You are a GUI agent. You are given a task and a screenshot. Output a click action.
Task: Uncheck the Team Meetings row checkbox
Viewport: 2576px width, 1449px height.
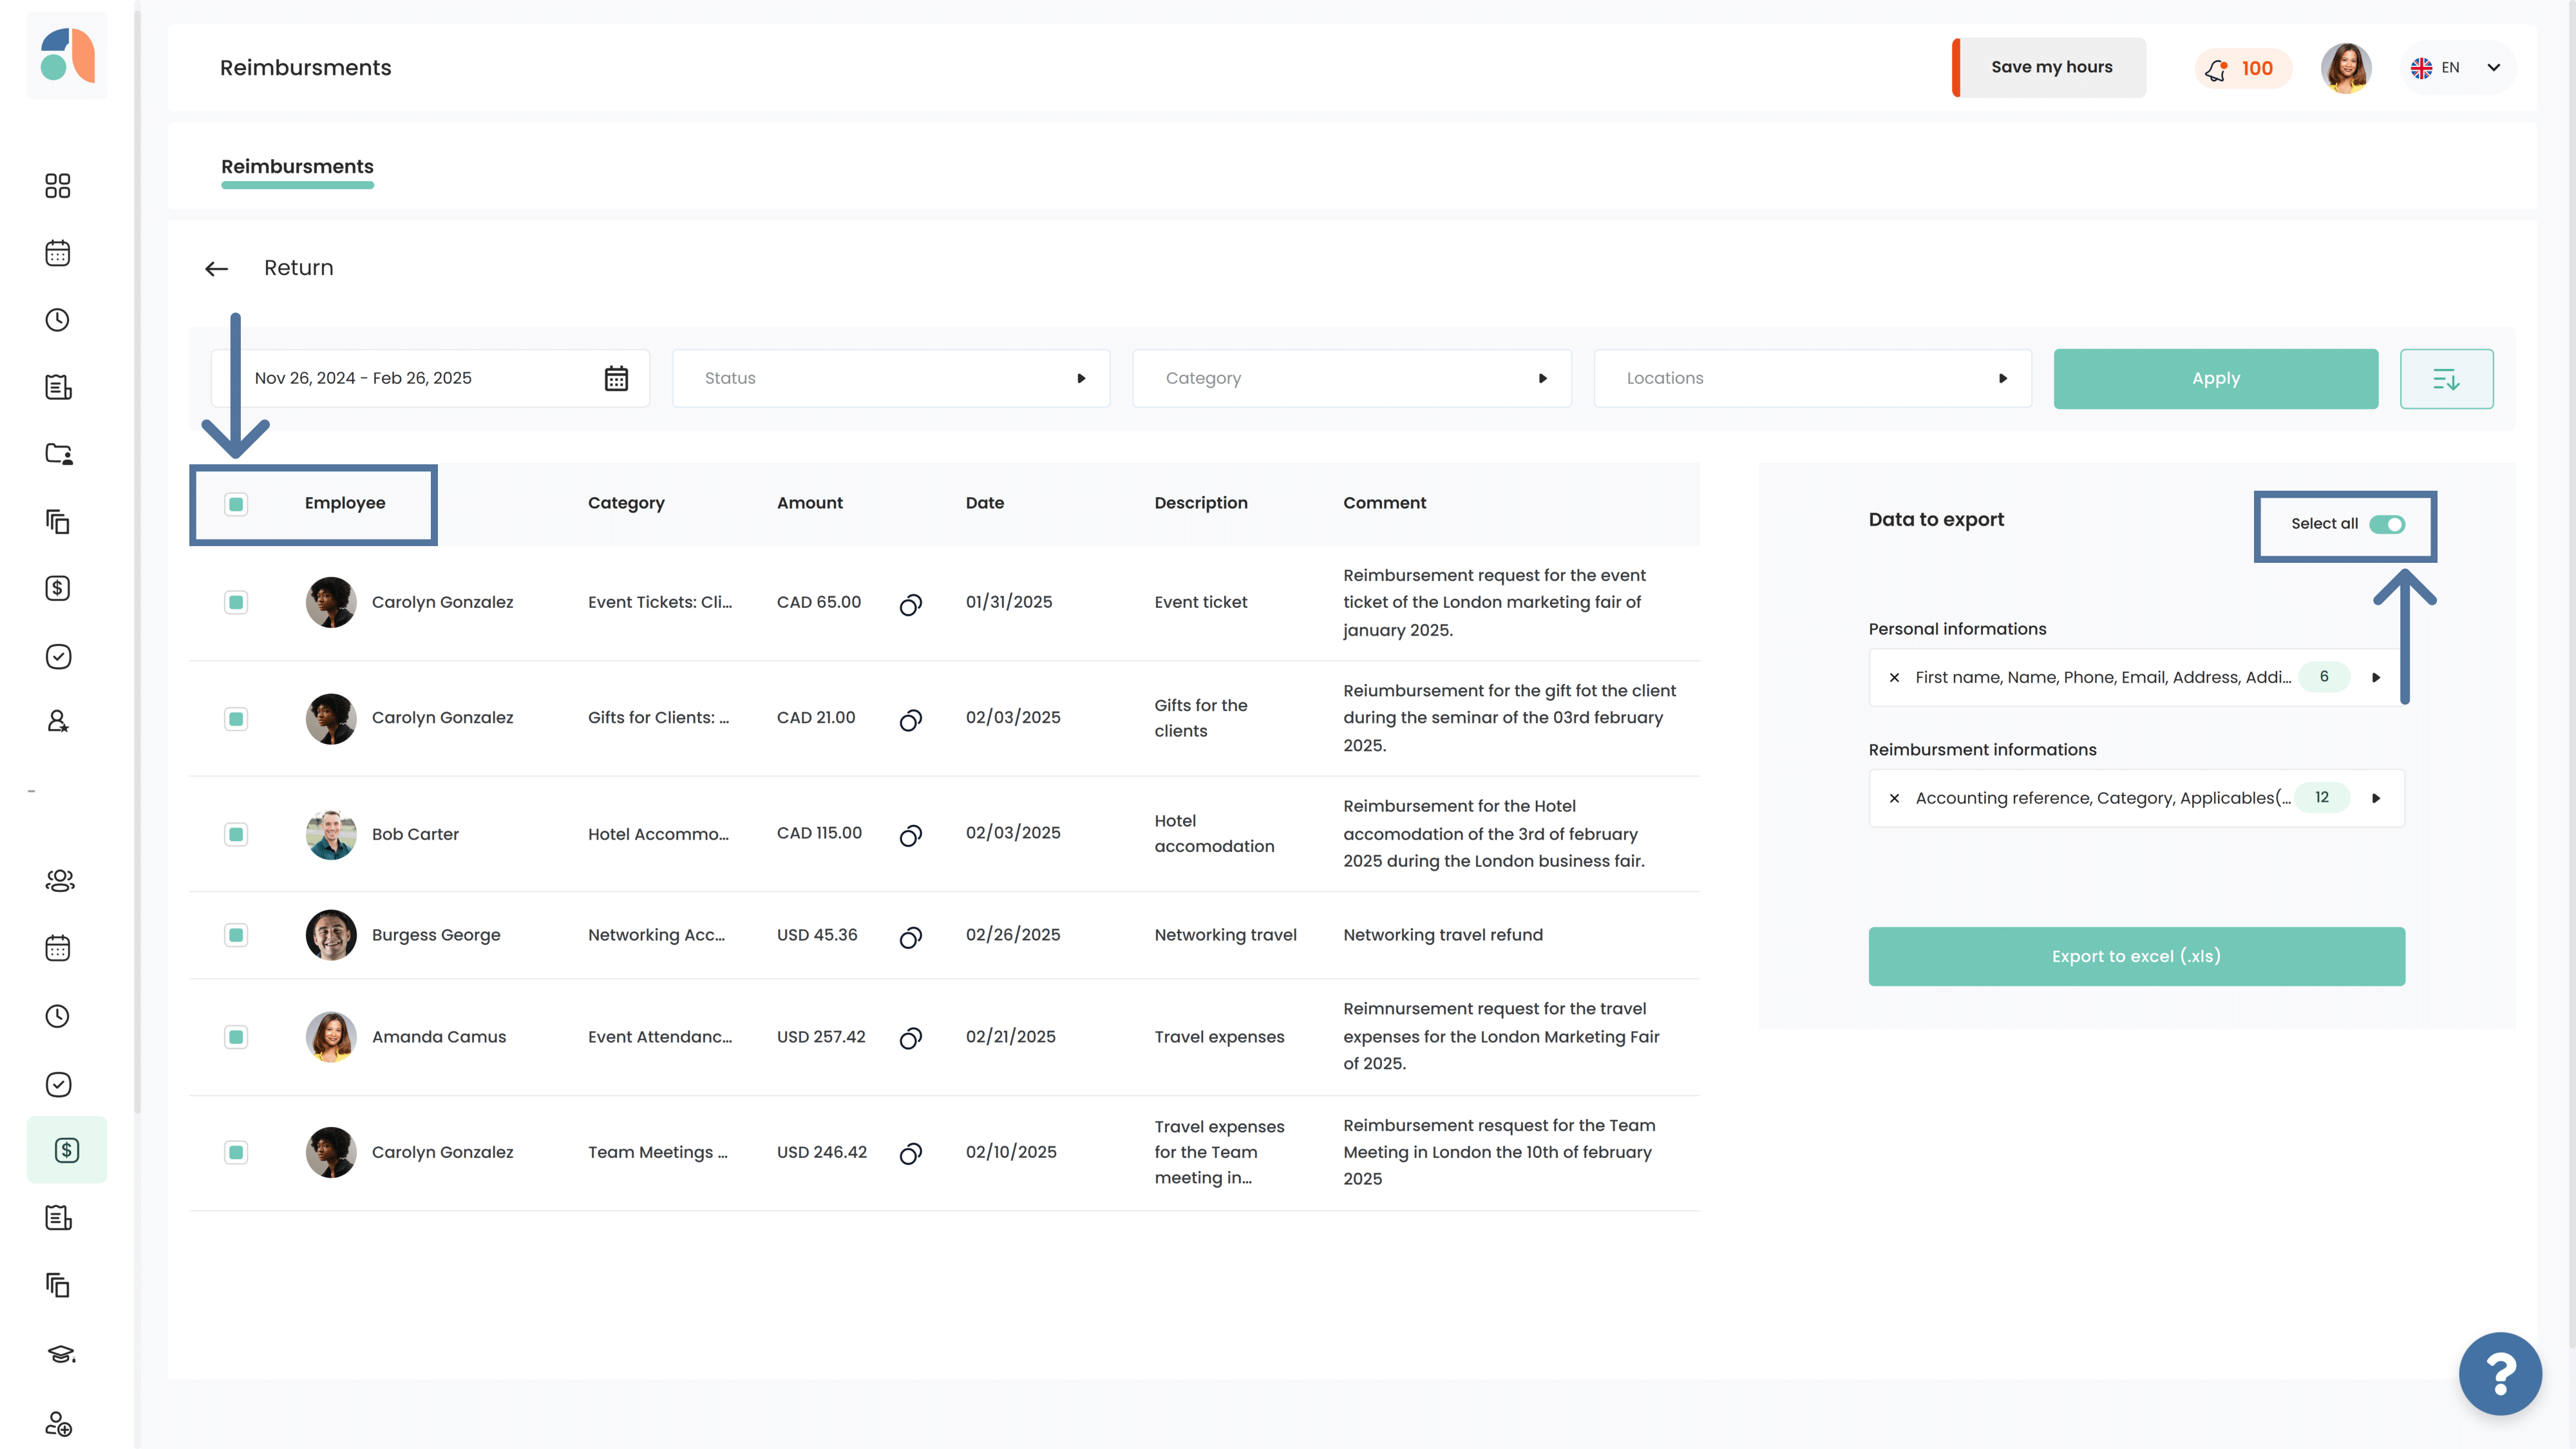[x=236, y=1152]
